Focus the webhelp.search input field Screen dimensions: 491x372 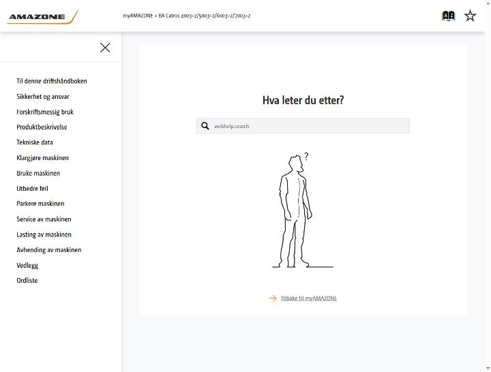303,126
